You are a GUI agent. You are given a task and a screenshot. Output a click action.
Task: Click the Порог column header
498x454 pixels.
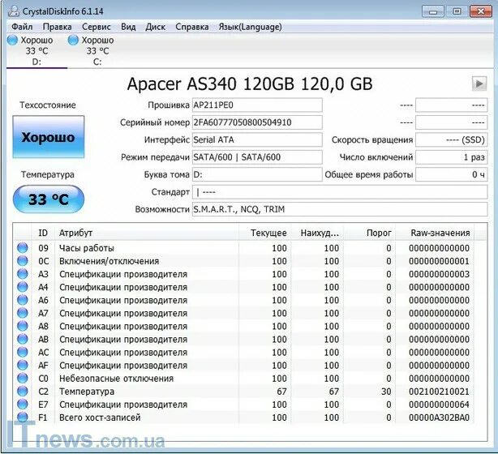click(x=369, y=233)
